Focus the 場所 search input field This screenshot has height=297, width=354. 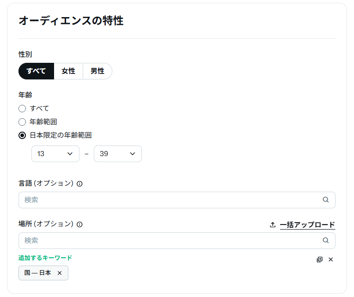pyautogui.click(x=177, y=241)
